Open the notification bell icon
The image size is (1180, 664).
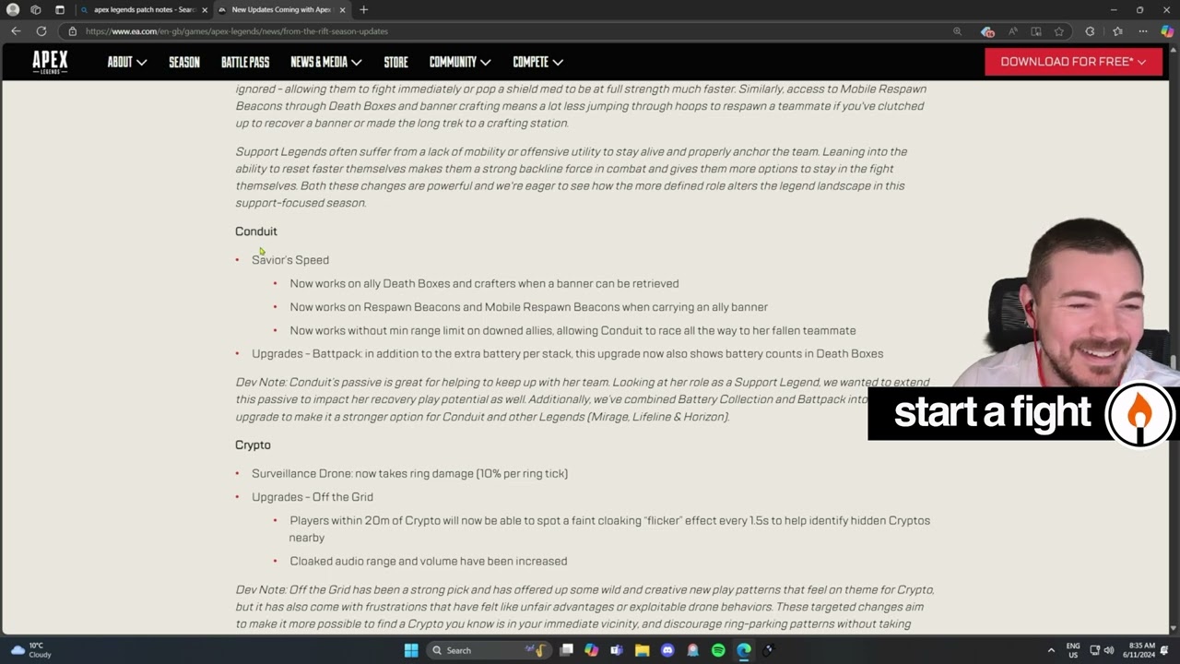(x=1166, y=650)
